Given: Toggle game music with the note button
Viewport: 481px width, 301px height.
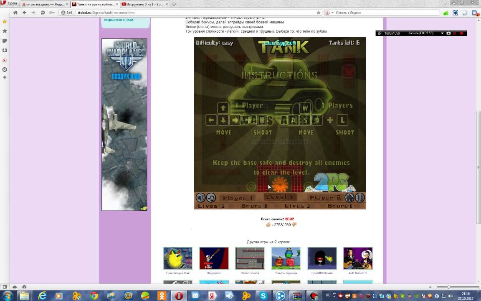Looking at the screenshot, I should 211,197.
